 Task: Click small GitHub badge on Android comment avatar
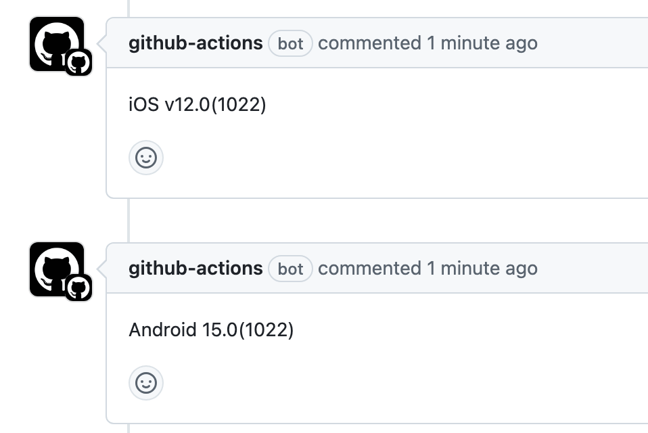(x=78, y=288)
